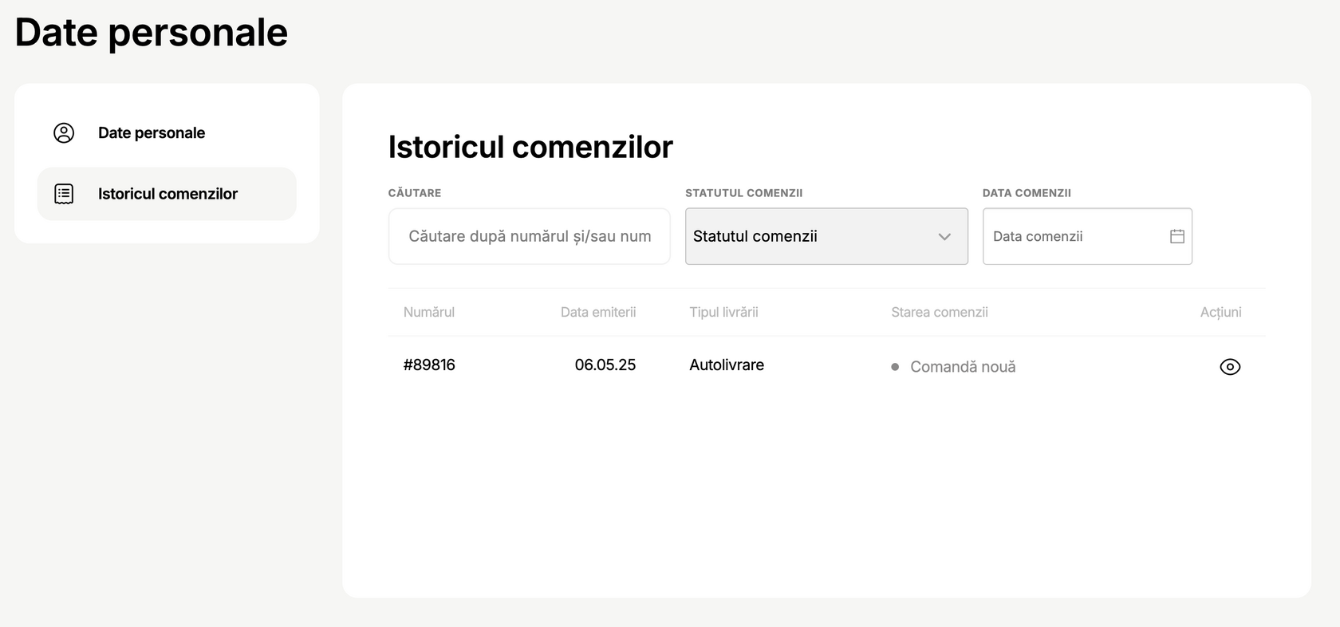The image size is (1340, 627).
Task: Click the Autolivrare delivery type cell
Action: coord(727,365)
